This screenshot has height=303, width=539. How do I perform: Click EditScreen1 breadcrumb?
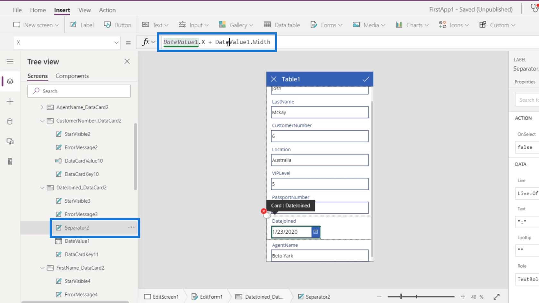click(x=161, y=297)
